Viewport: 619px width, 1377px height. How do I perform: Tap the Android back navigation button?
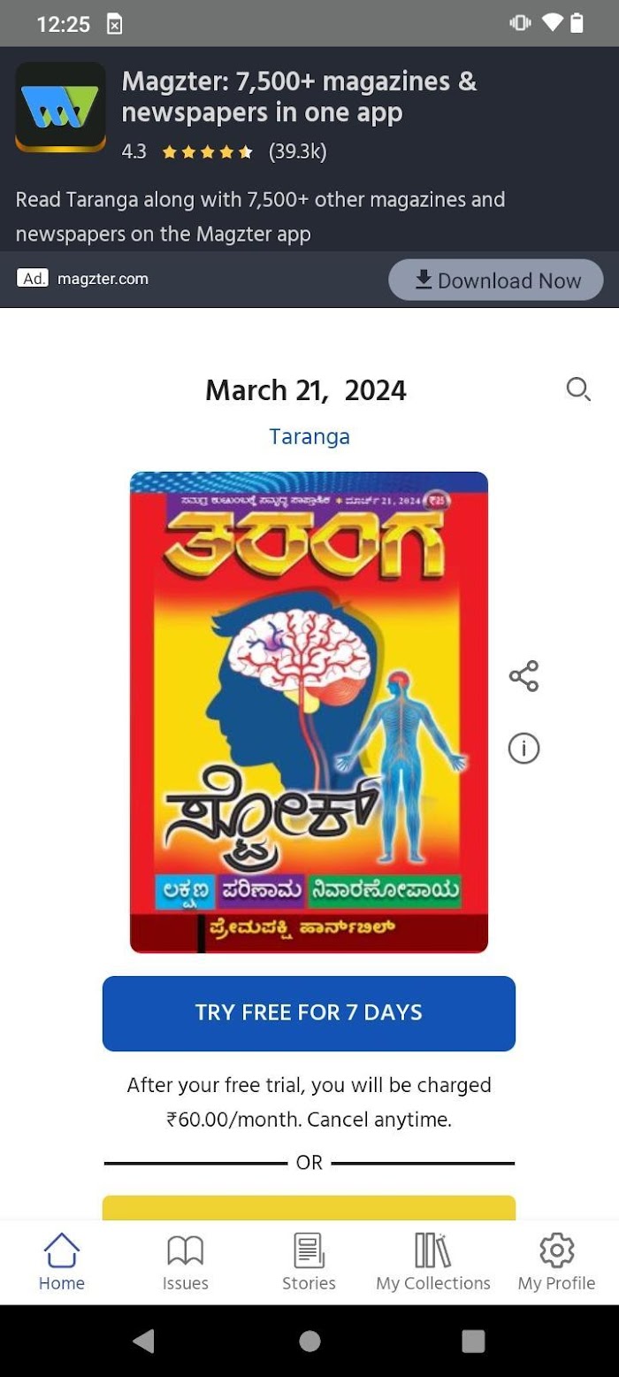(143, 1341)
